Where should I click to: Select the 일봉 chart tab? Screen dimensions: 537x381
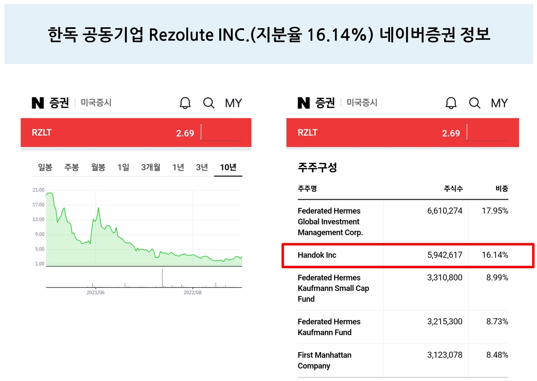(45, 167)
